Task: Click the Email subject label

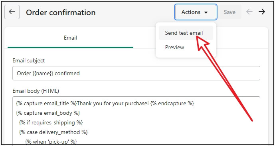Action: click(x=29, y=61)
